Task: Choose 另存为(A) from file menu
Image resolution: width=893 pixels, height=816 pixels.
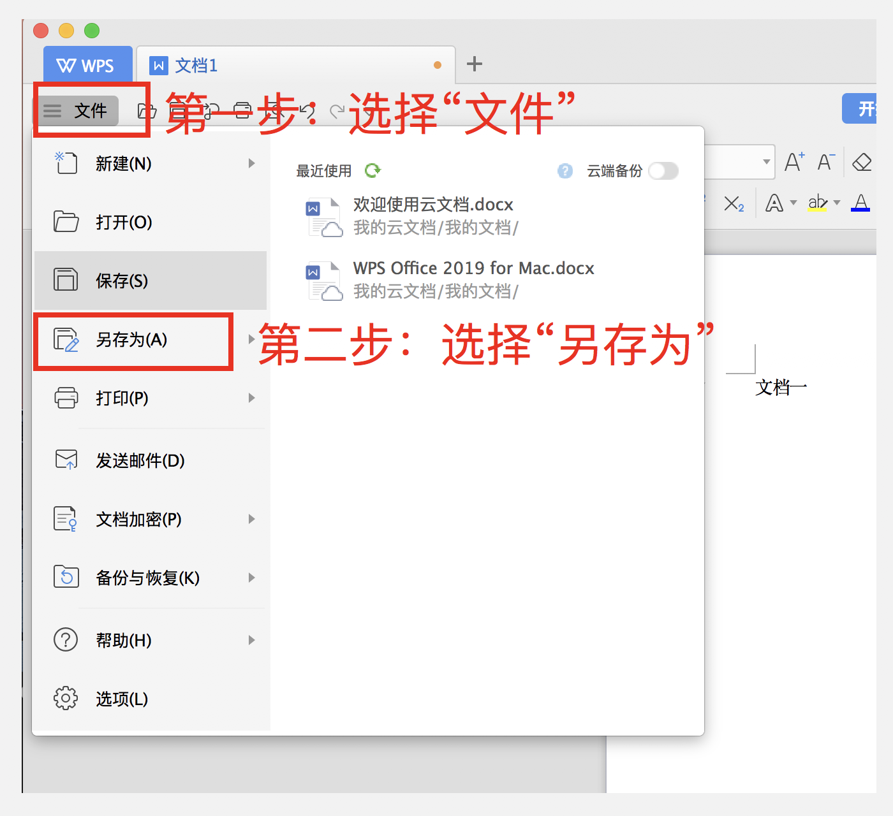Action: pos(151,339)
